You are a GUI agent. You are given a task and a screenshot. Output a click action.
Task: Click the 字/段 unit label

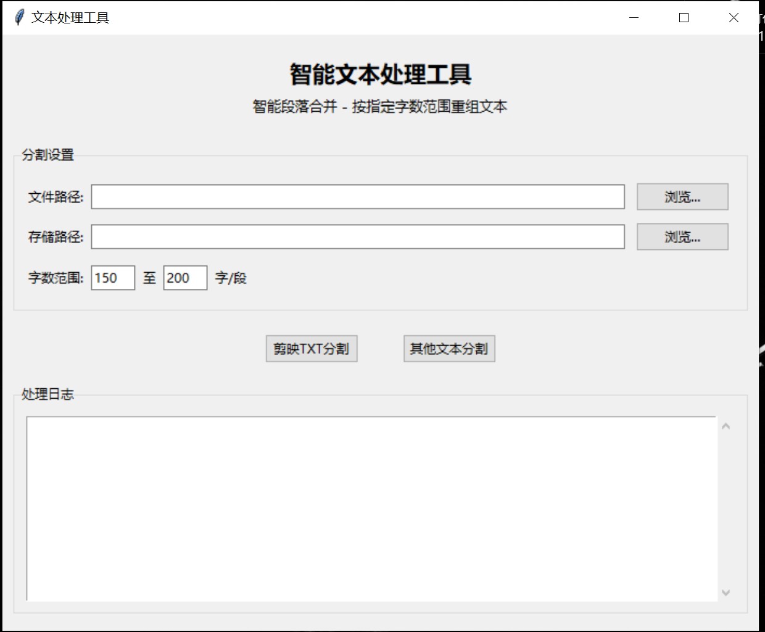click(231, 278)
